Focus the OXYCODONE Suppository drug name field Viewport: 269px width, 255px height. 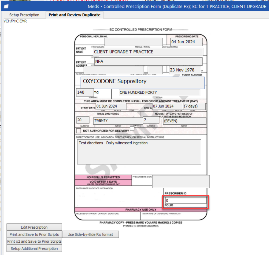tap(143, 83)
